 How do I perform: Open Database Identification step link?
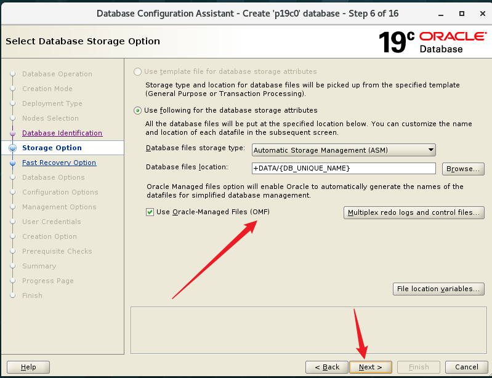(x=62, y=133)
